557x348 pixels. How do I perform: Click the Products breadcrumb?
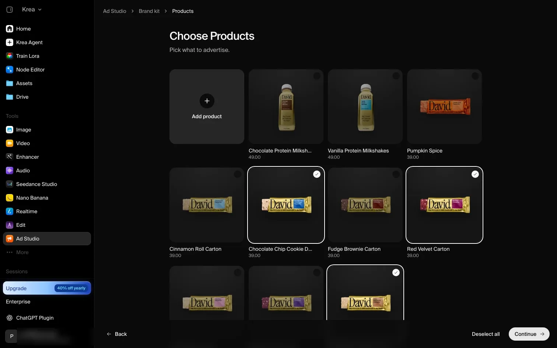[183, 11]
